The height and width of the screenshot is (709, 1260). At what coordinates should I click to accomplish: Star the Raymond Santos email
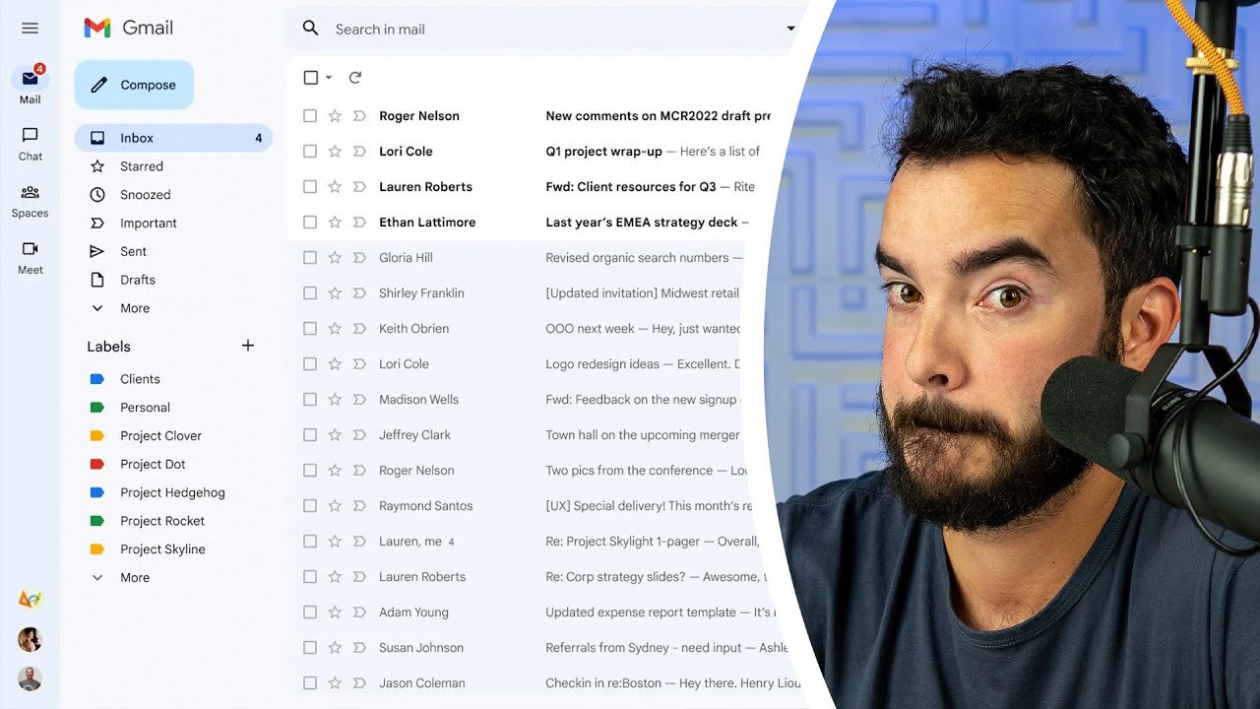(335, 506)
